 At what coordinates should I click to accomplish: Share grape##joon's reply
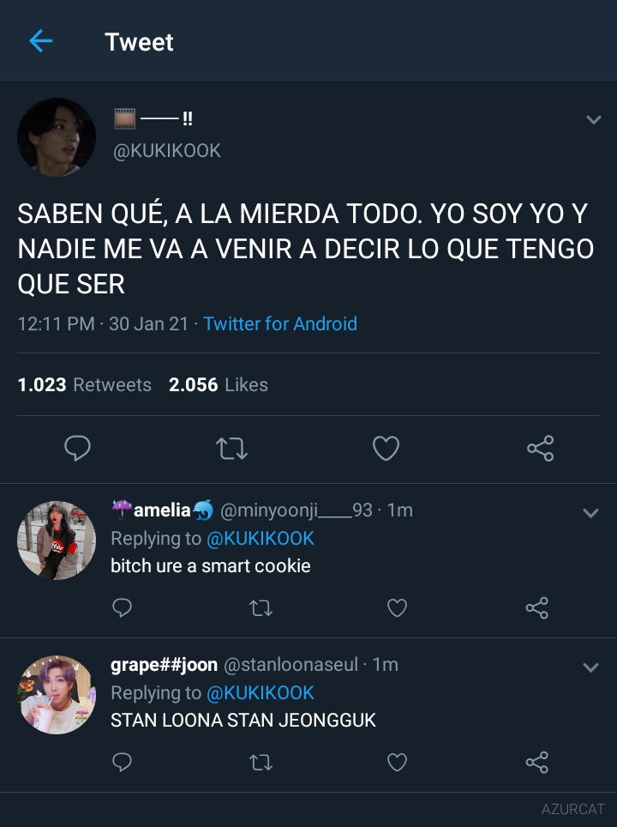tap(537, 762)
